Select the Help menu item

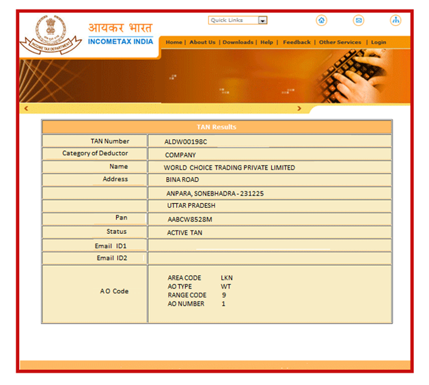[x=266, y=42]
